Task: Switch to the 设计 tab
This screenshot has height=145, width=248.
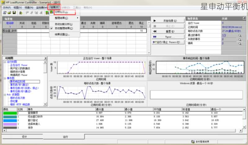Action: (x=24, y=137)
